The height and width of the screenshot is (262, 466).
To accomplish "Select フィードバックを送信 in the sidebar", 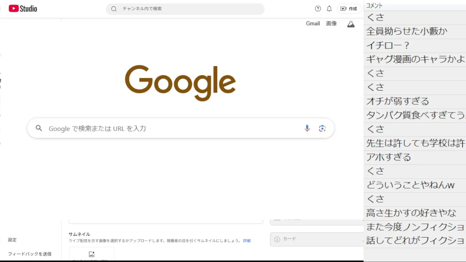I will point(30,254).
